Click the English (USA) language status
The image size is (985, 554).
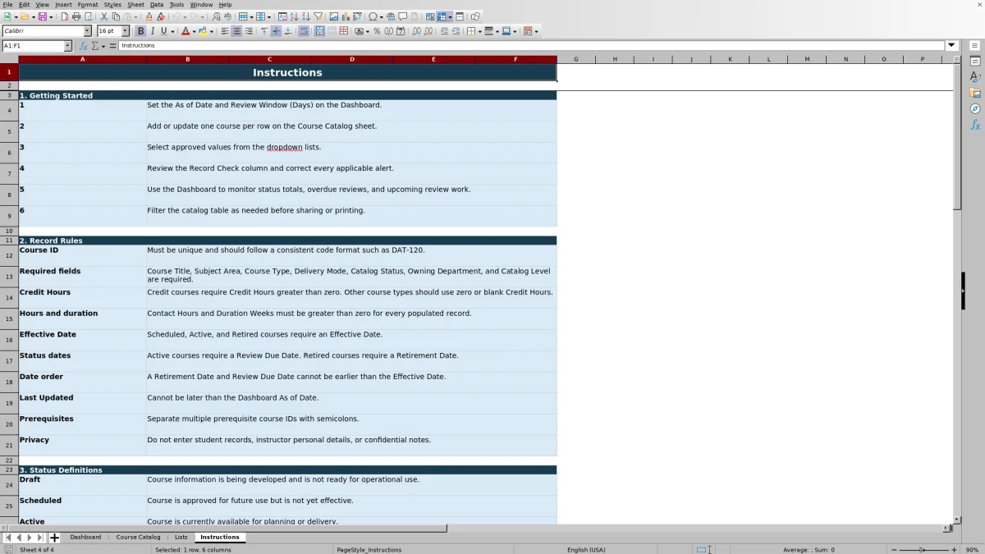(x=586, y=549)
